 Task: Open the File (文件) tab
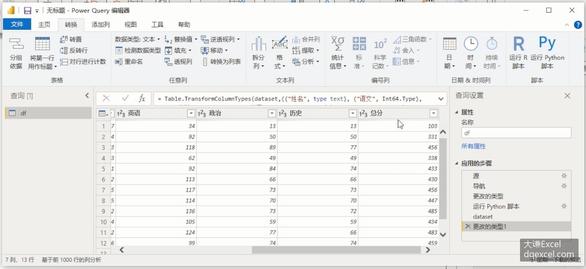point(17,25)
